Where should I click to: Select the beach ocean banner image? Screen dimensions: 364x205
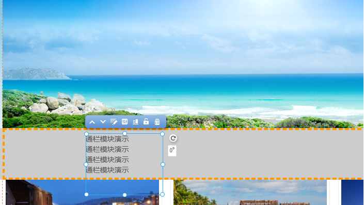183,64
